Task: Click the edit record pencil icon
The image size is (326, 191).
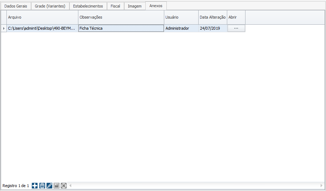Action: coord(49,186)
